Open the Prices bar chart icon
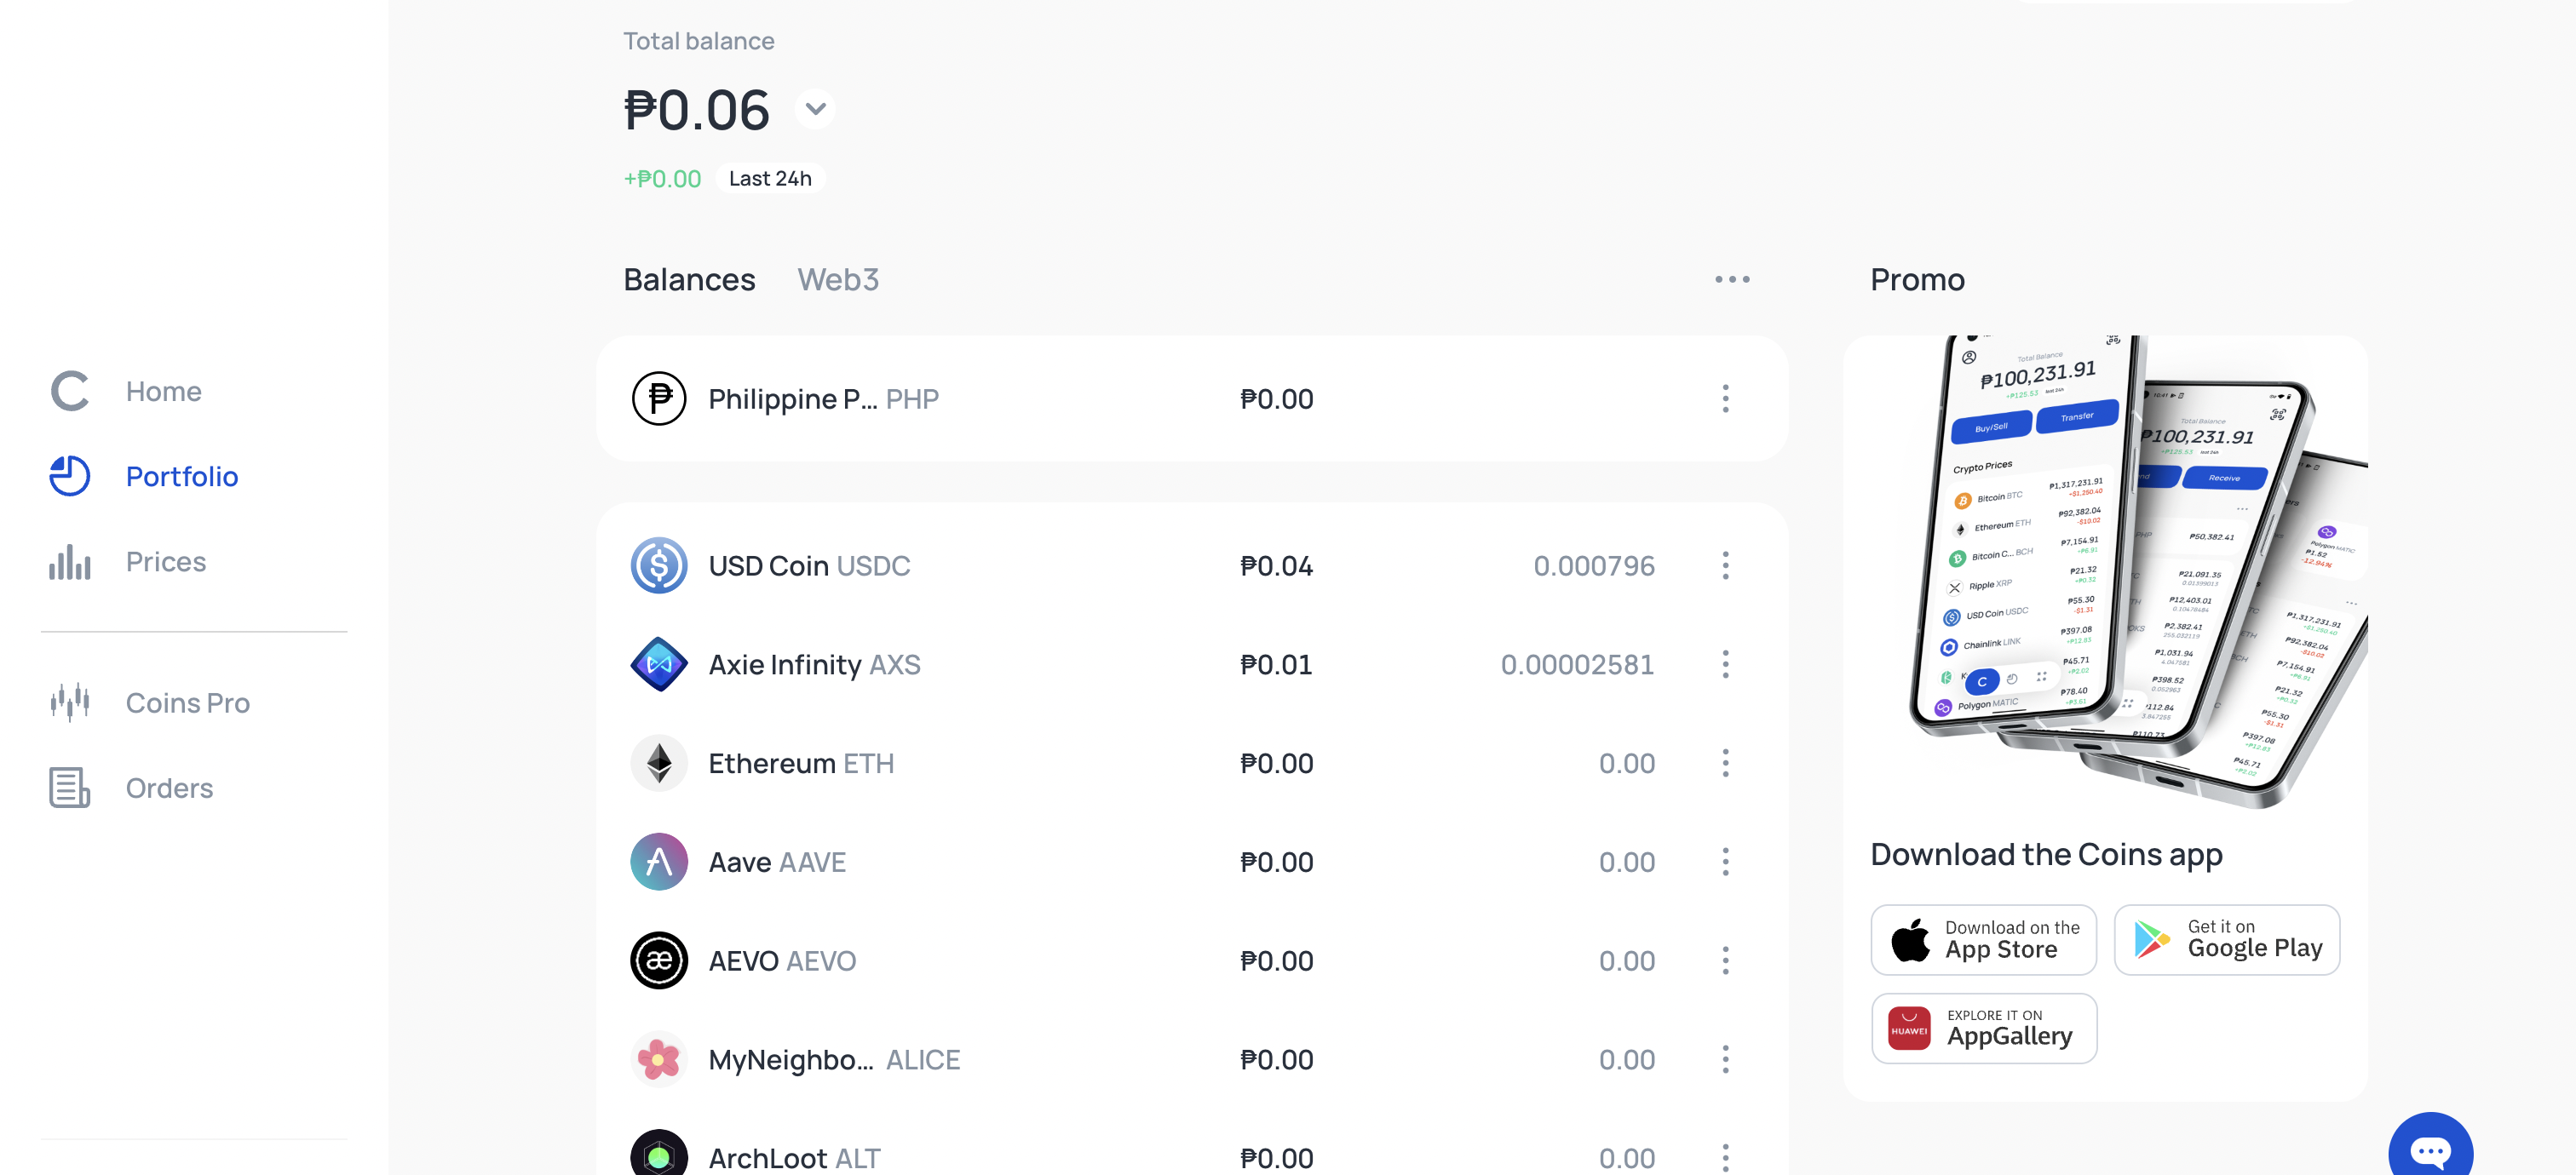The height and width of the screenshot is (1175, 2576). tap(70, 561)
